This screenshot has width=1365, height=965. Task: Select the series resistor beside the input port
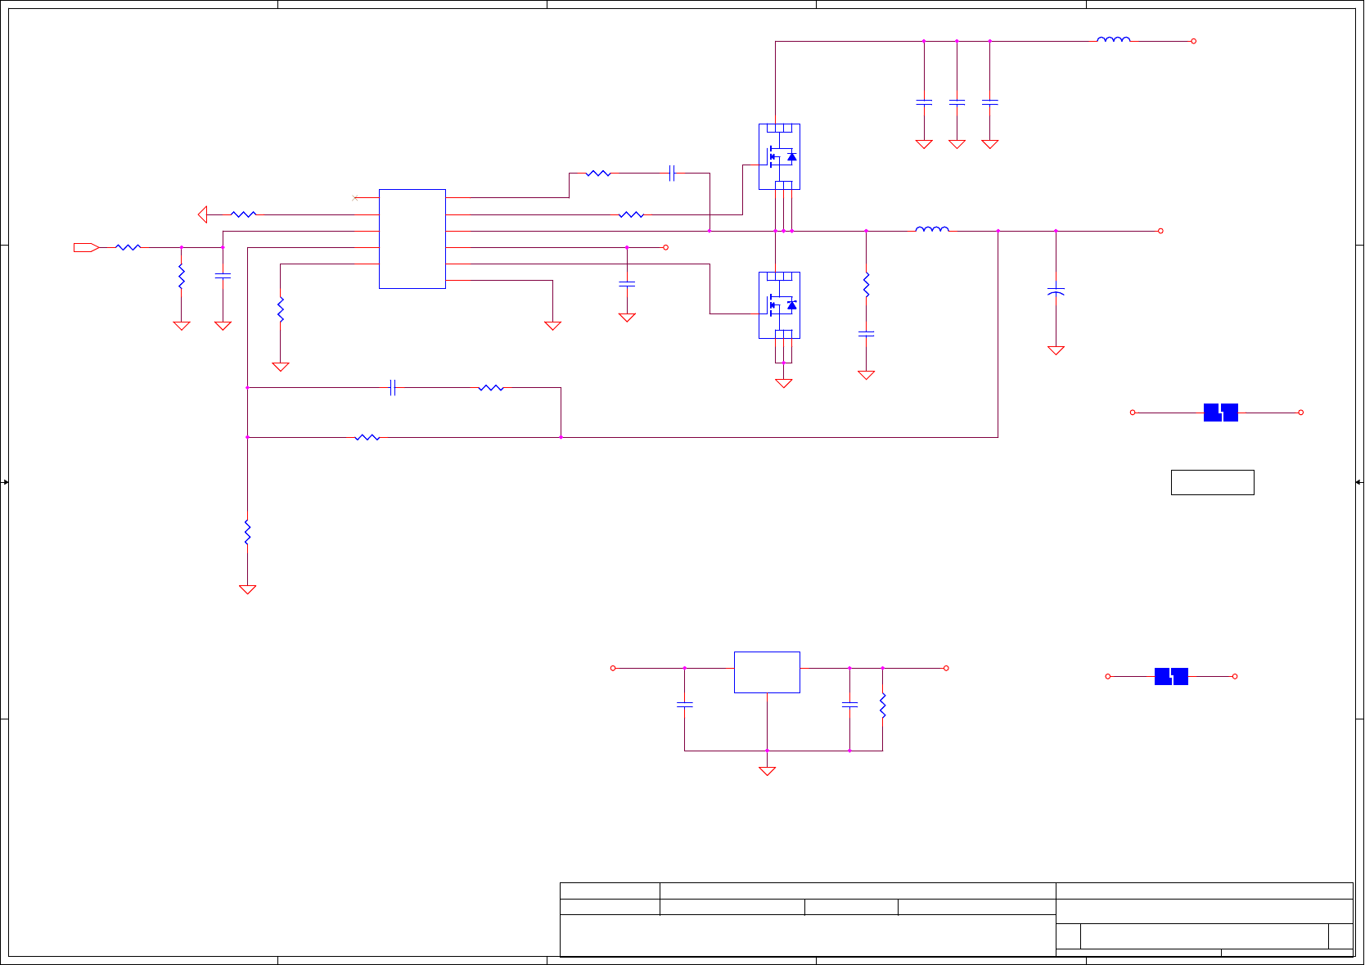pyautogui.click(x=128, y=247)
